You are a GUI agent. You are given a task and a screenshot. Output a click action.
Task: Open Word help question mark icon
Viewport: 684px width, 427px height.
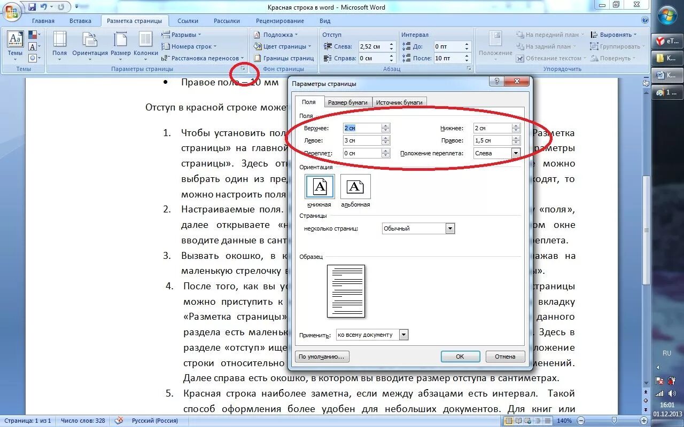(x=645, y=21)
